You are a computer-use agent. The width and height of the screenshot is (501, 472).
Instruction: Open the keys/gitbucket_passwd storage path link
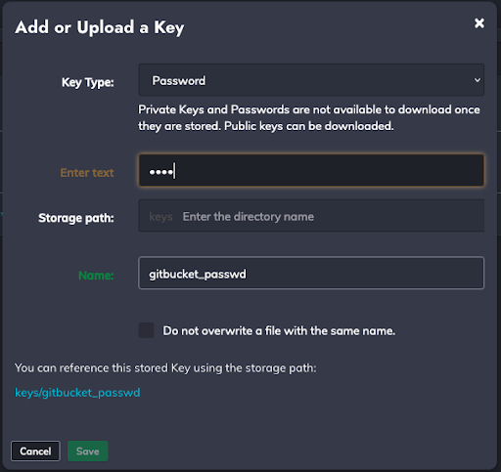click(77, 393)
